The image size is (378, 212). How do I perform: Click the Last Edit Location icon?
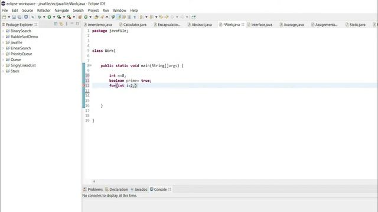[161, 17]
